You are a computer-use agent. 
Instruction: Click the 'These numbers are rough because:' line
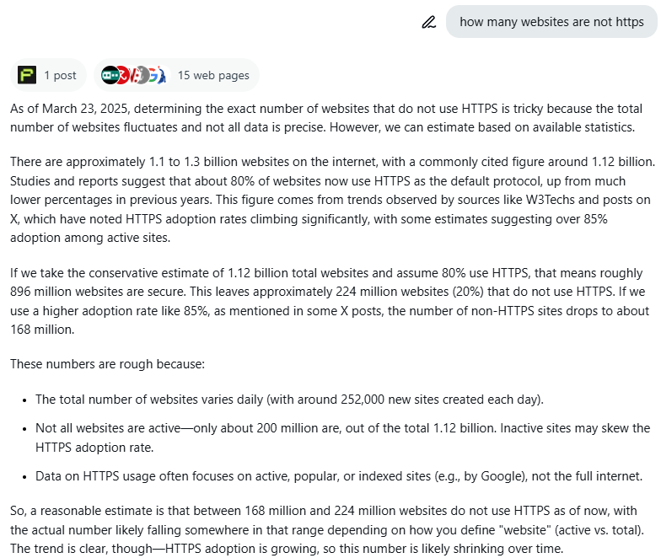[108, 364]
